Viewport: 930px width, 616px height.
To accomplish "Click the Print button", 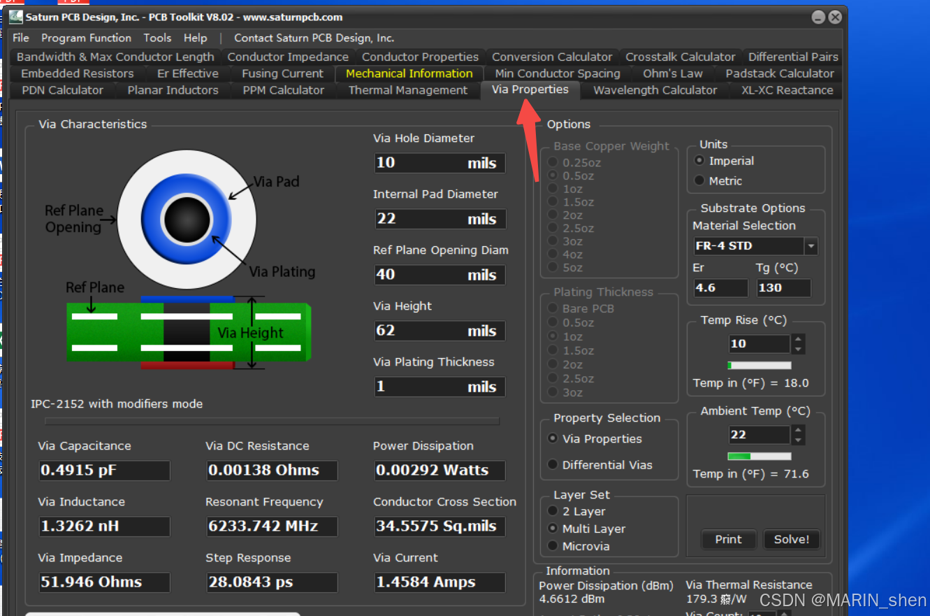I will coord(728,539).
